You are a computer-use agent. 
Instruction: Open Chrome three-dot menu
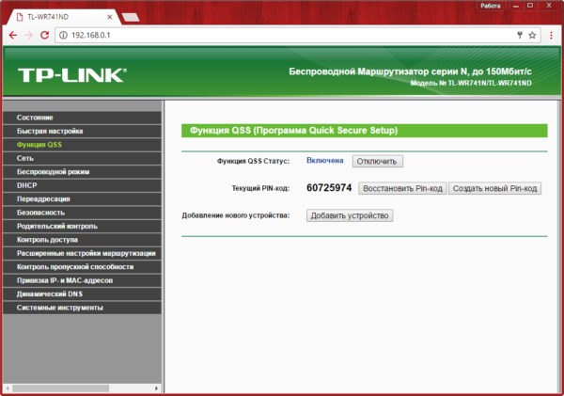coord(551,35)
